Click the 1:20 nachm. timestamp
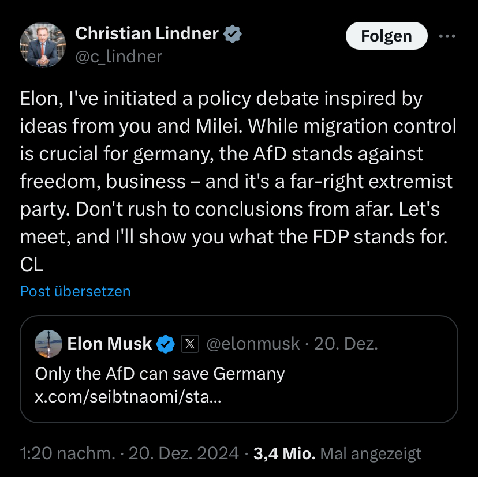This screenshot has height=477, width=478. [x=67, y=453]
